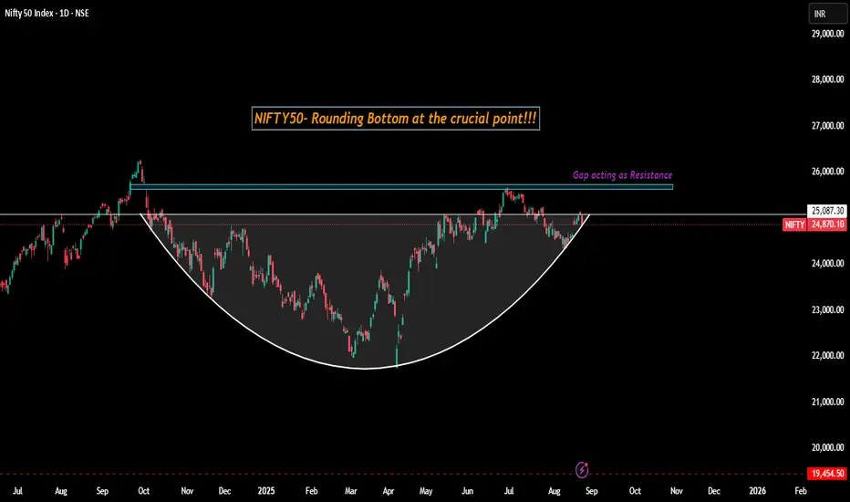Click the 'Gap acting as Resistance' annotation
Image resolution: width=850 pixels, height=502 pixels.
(x=622, y=174)
